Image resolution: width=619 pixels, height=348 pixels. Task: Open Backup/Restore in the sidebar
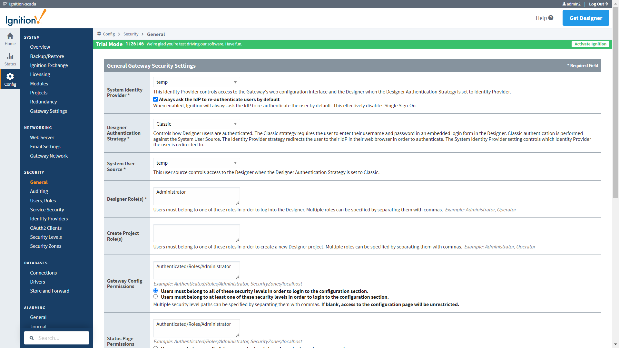point(47,56)
